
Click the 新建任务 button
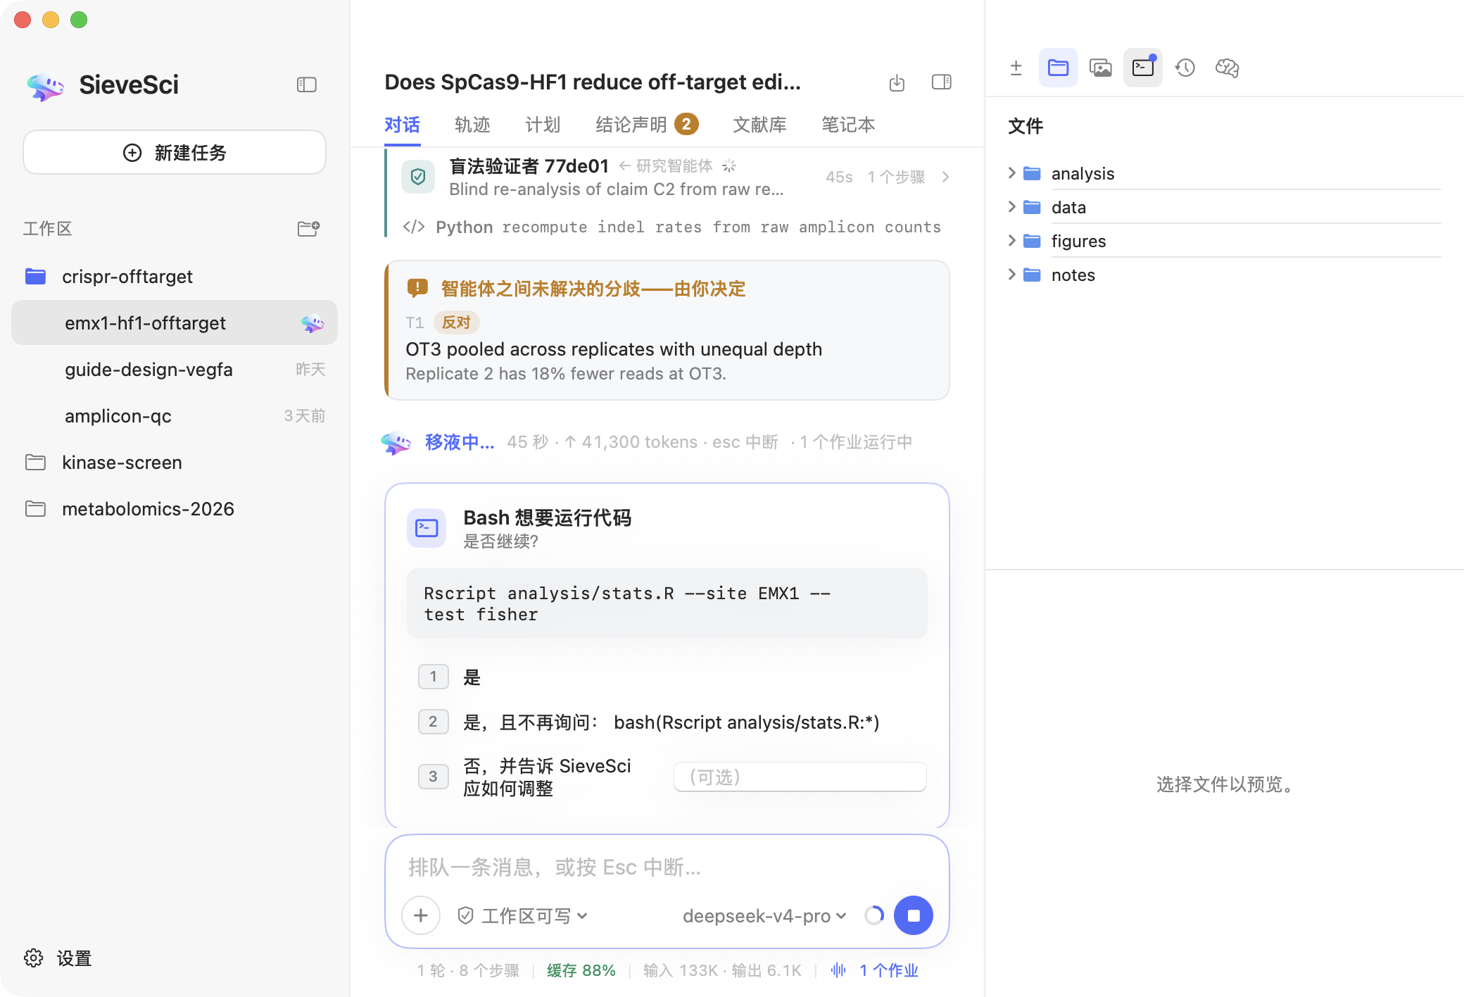click(x=175, y=152)
